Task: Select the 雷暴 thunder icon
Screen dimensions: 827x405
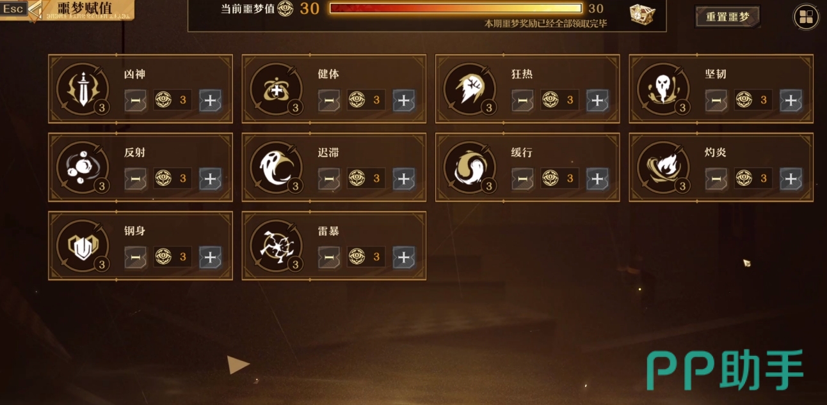Action: pyautogui.click(x=277, y=245)
